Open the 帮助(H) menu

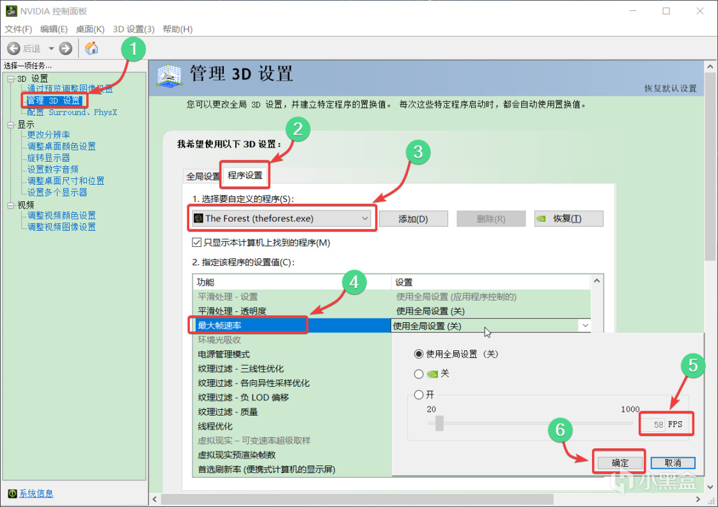[x=178, y=29]
